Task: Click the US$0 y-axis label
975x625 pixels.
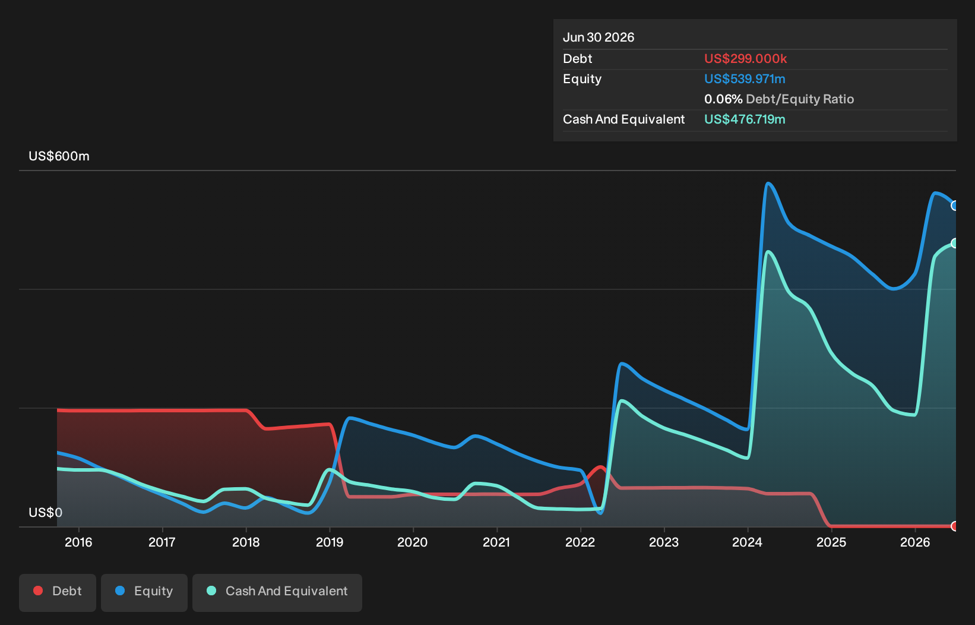Action: click(45, 513)
